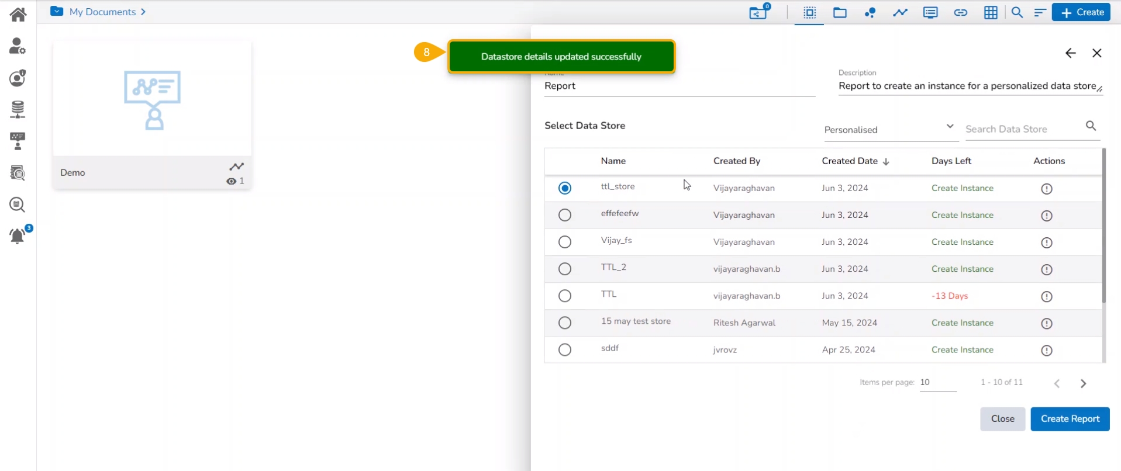Click Create Instance link for ttl_store
The image size is (1121, 471).
coord(962,188)
